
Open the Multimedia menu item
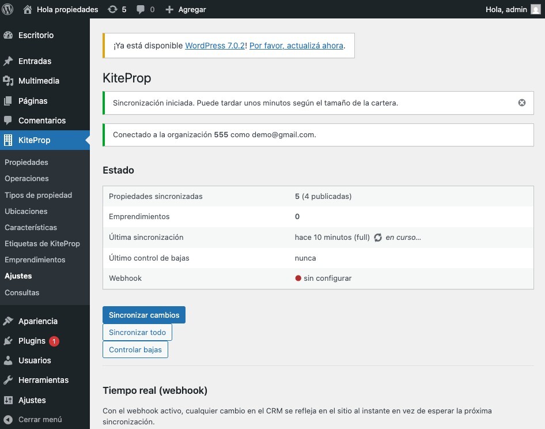point(45,81)
